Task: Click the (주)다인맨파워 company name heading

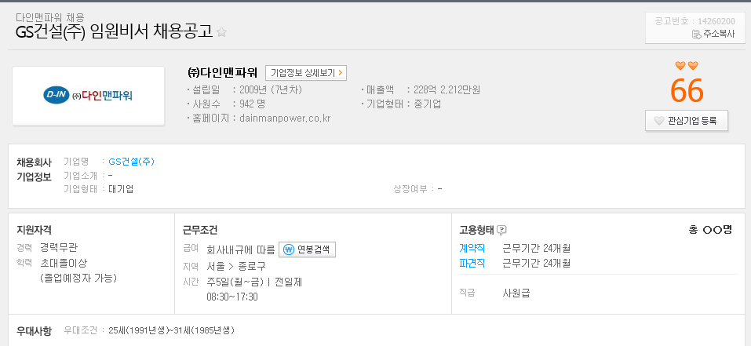Action: click(223, 73)
